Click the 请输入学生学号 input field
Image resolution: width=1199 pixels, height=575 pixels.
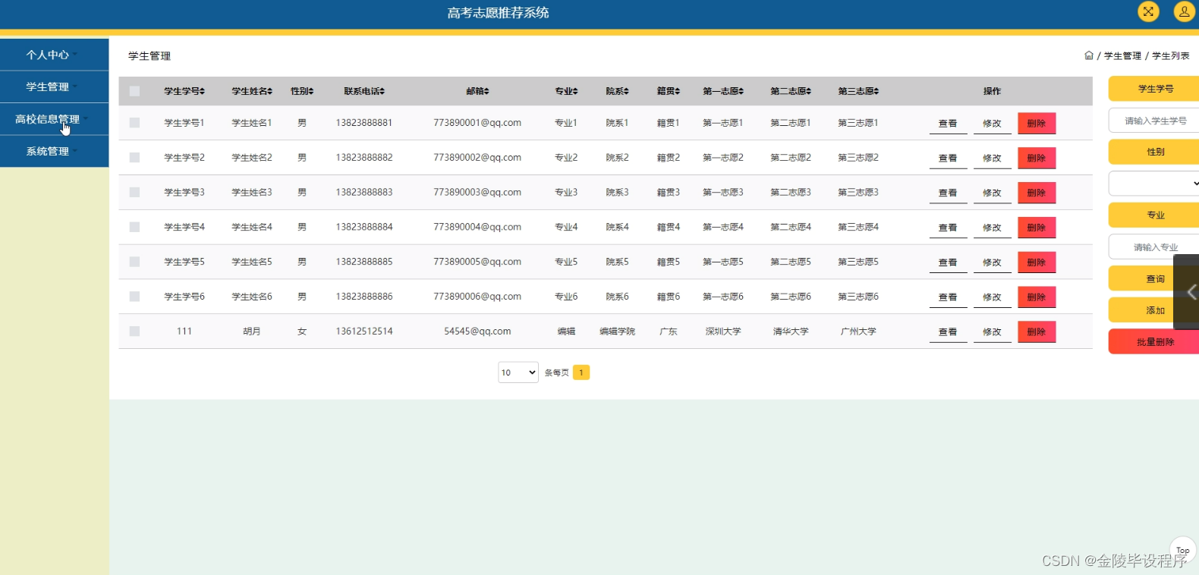click(x=1154, y=121)
